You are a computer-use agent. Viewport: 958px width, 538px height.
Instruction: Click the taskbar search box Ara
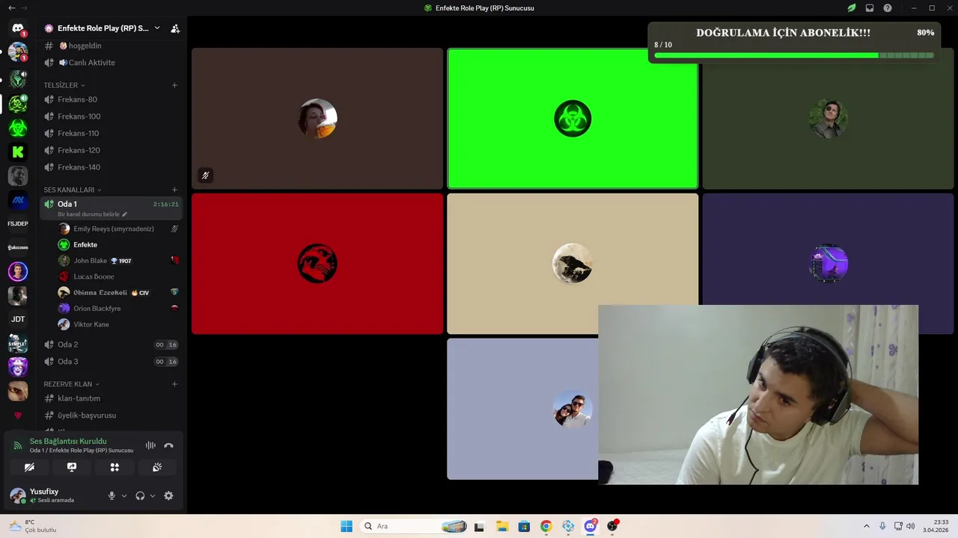(x=414, y=526)
